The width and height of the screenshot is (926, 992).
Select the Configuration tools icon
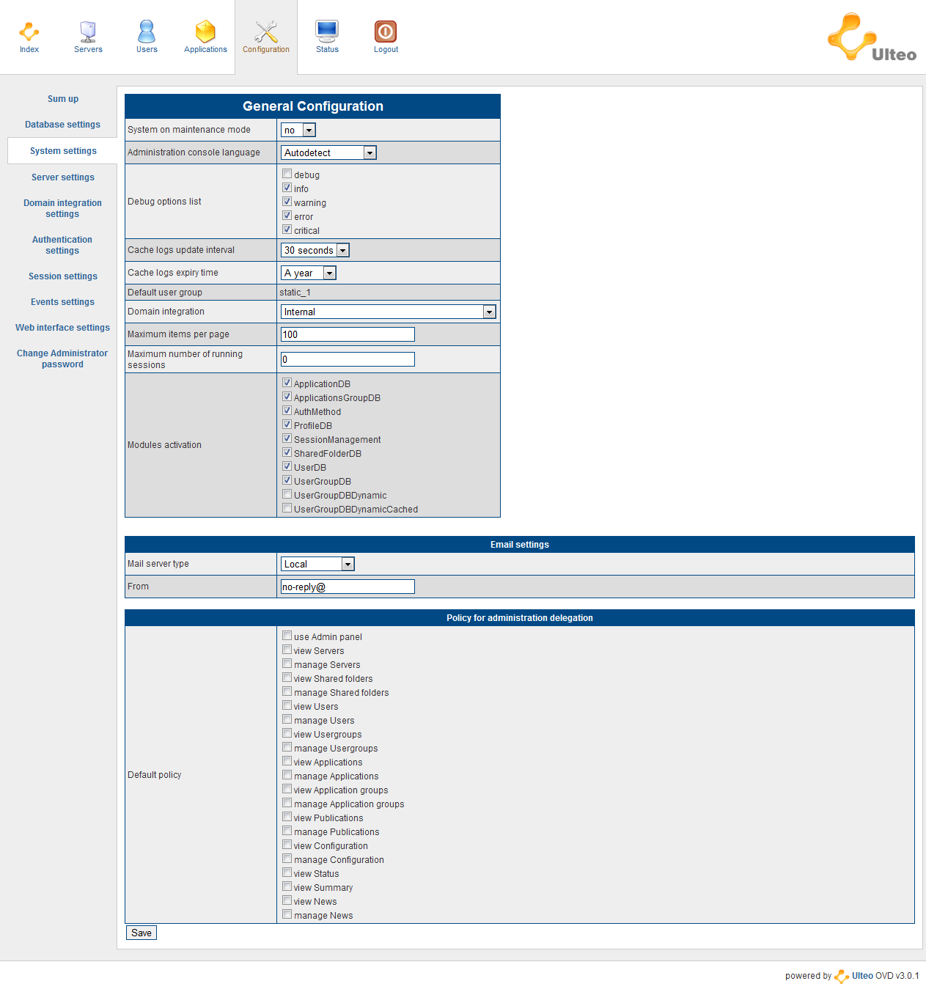pos(266,32)
